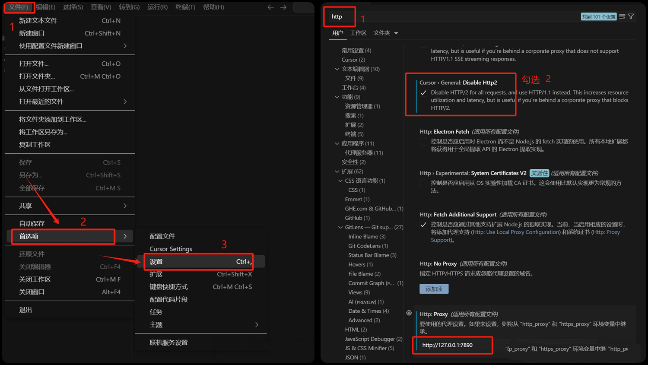Open the 终端(T) menu

click(185, 7)
